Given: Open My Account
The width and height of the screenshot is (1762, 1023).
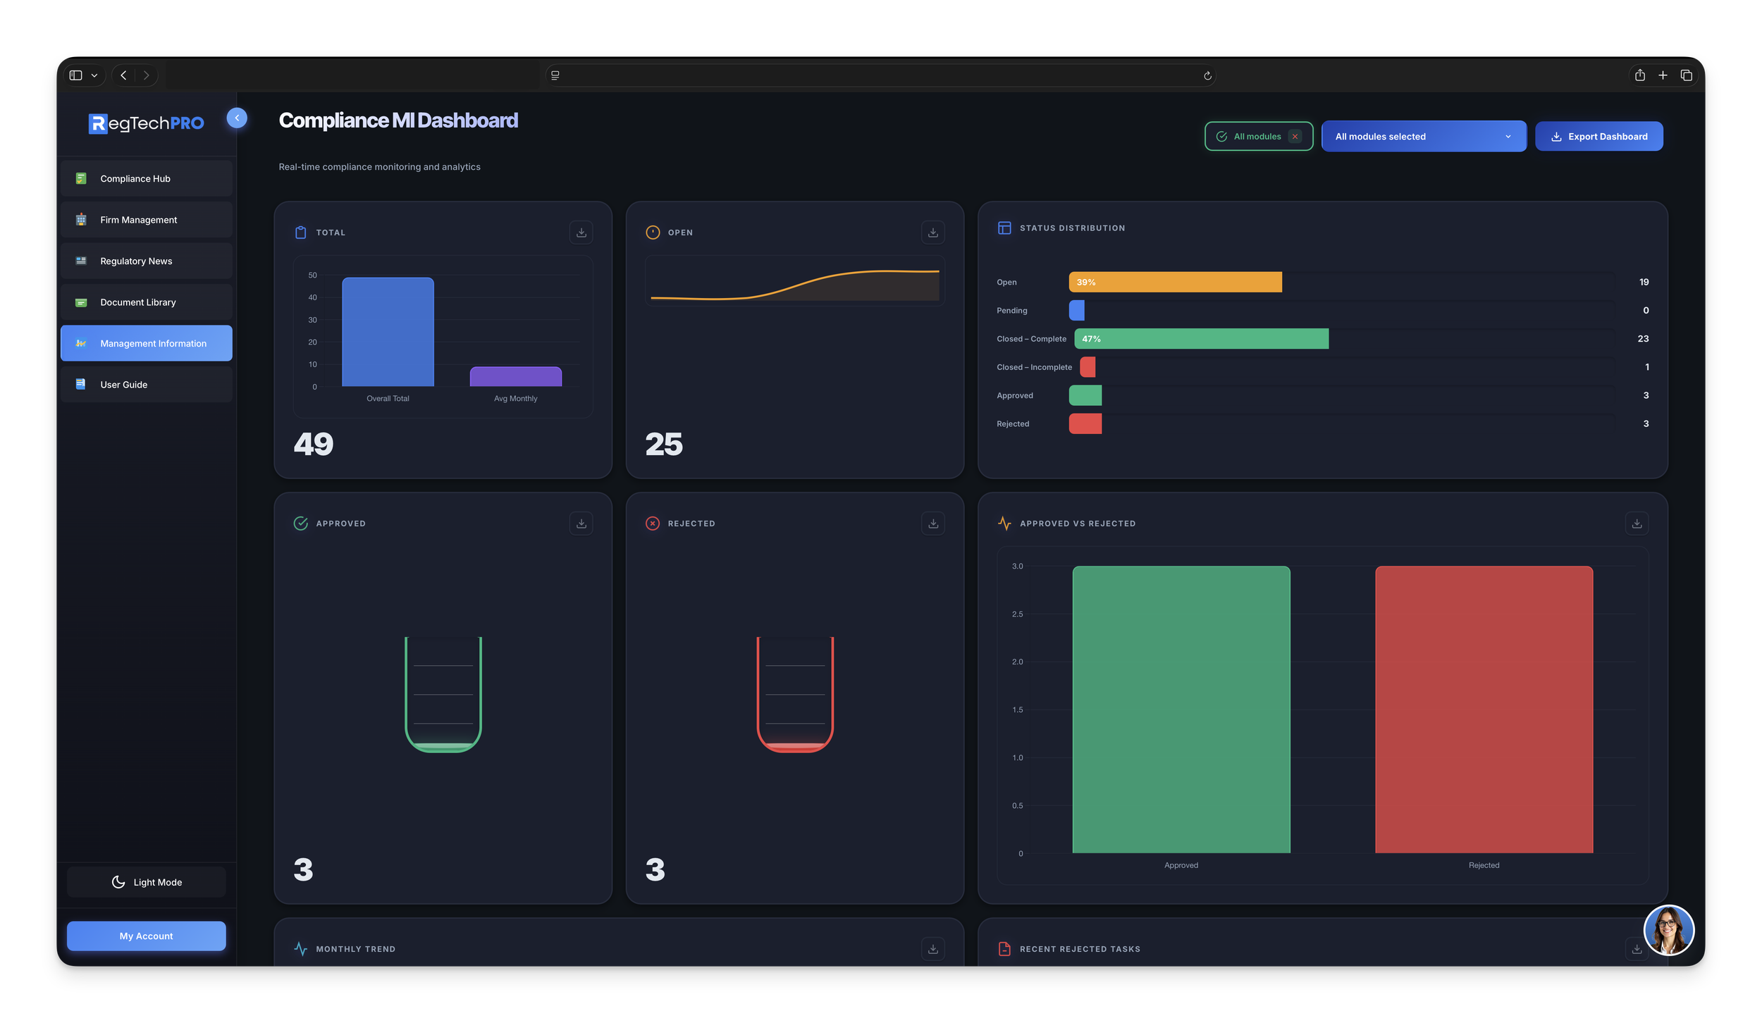Looking at the screenshot, I should pos(146,936).
